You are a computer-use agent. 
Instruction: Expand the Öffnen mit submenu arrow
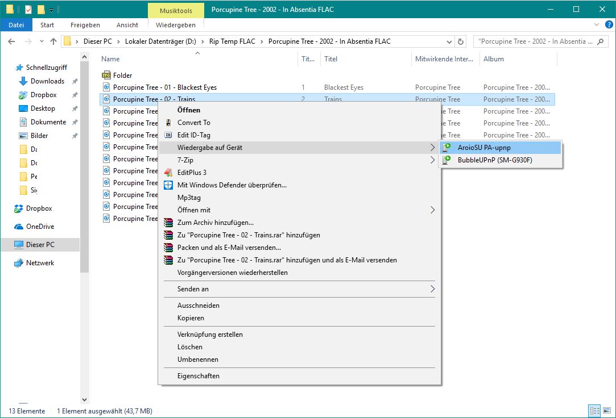point(432,210)
